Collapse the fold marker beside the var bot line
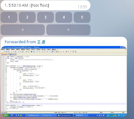 click(x=6, y=58)
